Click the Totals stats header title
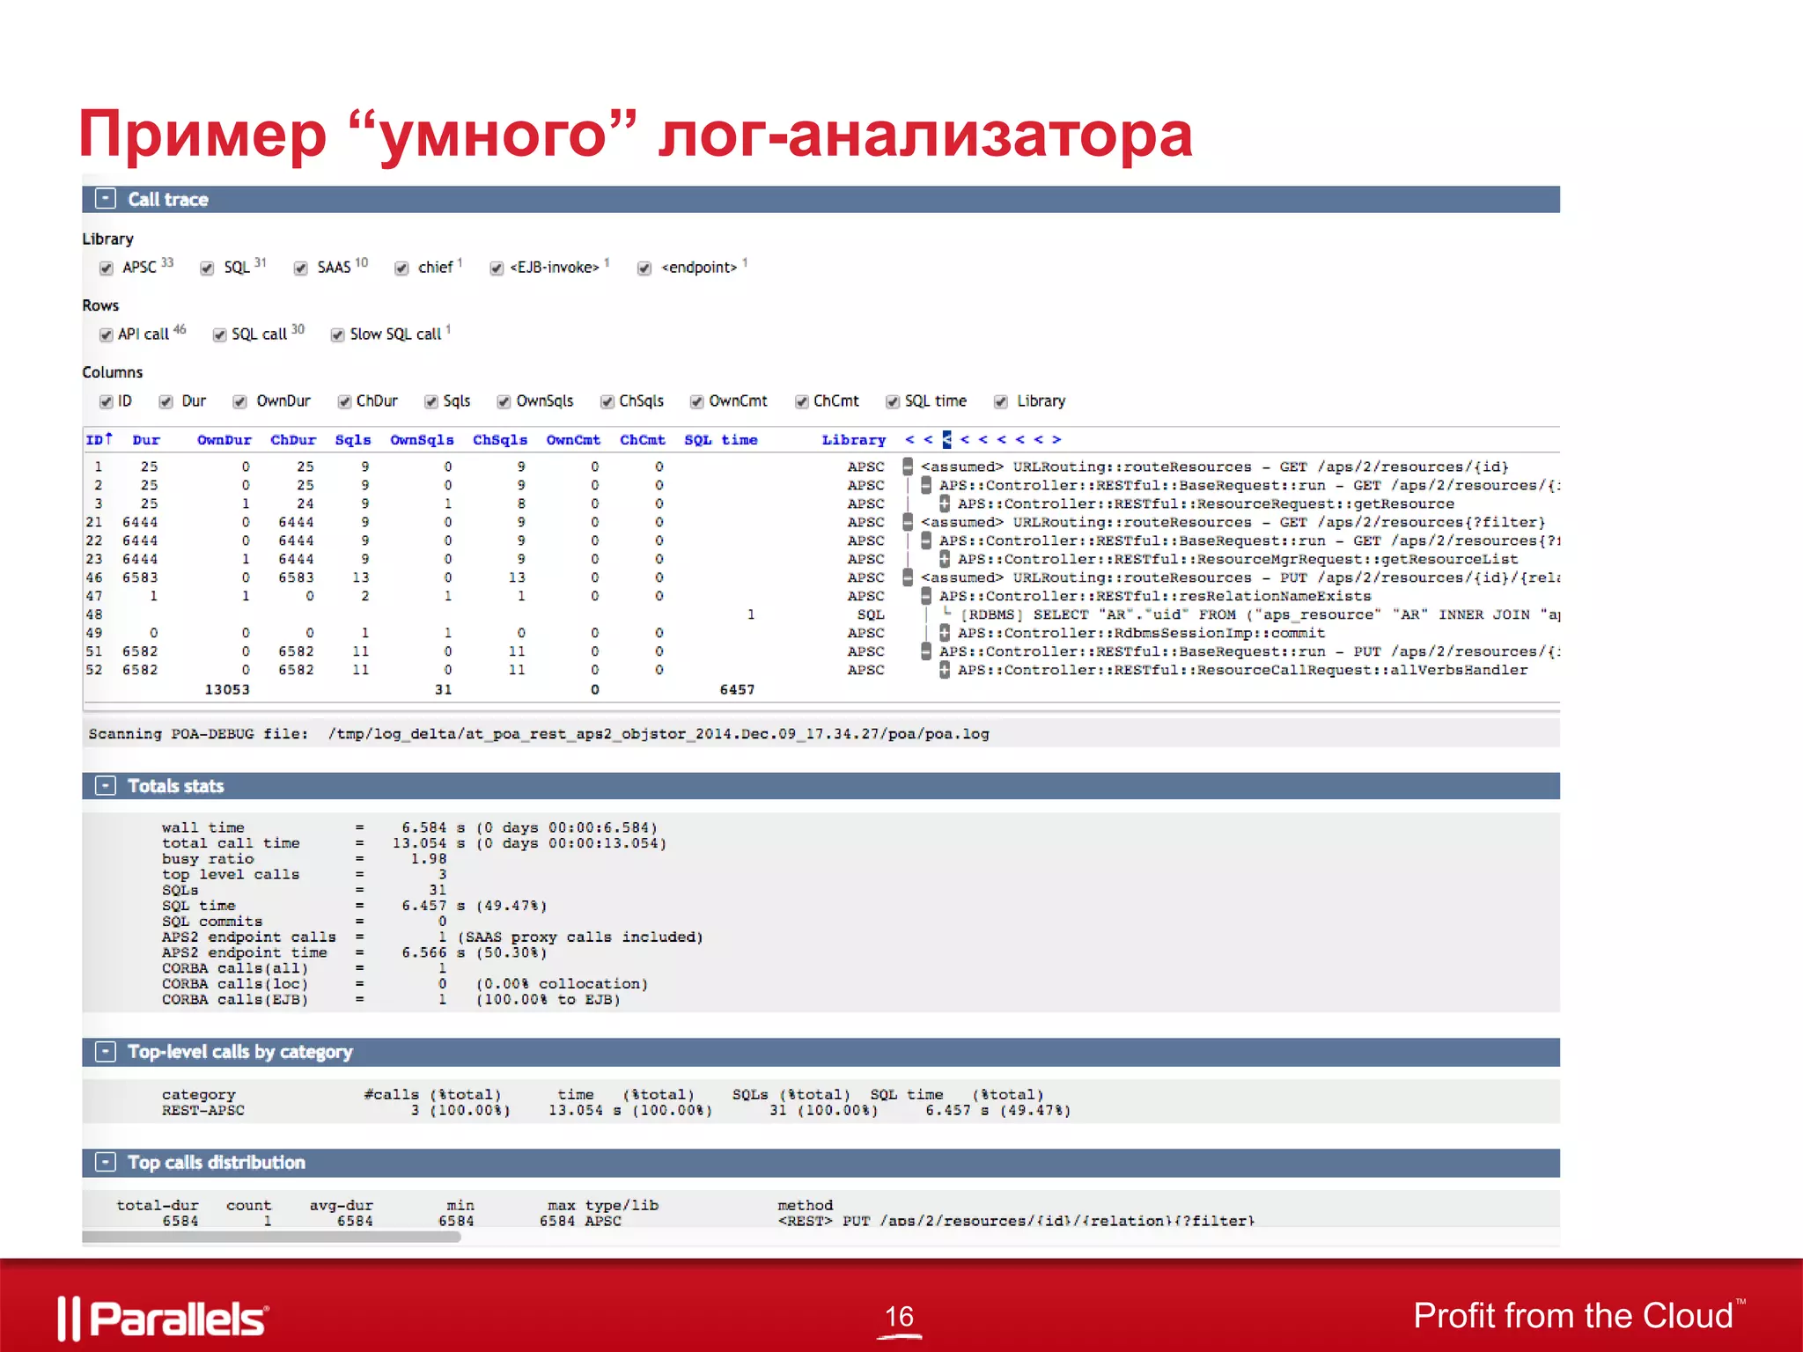 coord(176,786)
